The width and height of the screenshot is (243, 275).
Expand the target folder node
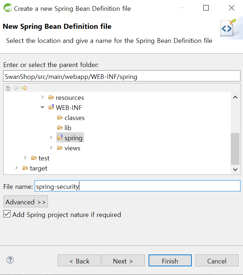(x=17, y=168)
